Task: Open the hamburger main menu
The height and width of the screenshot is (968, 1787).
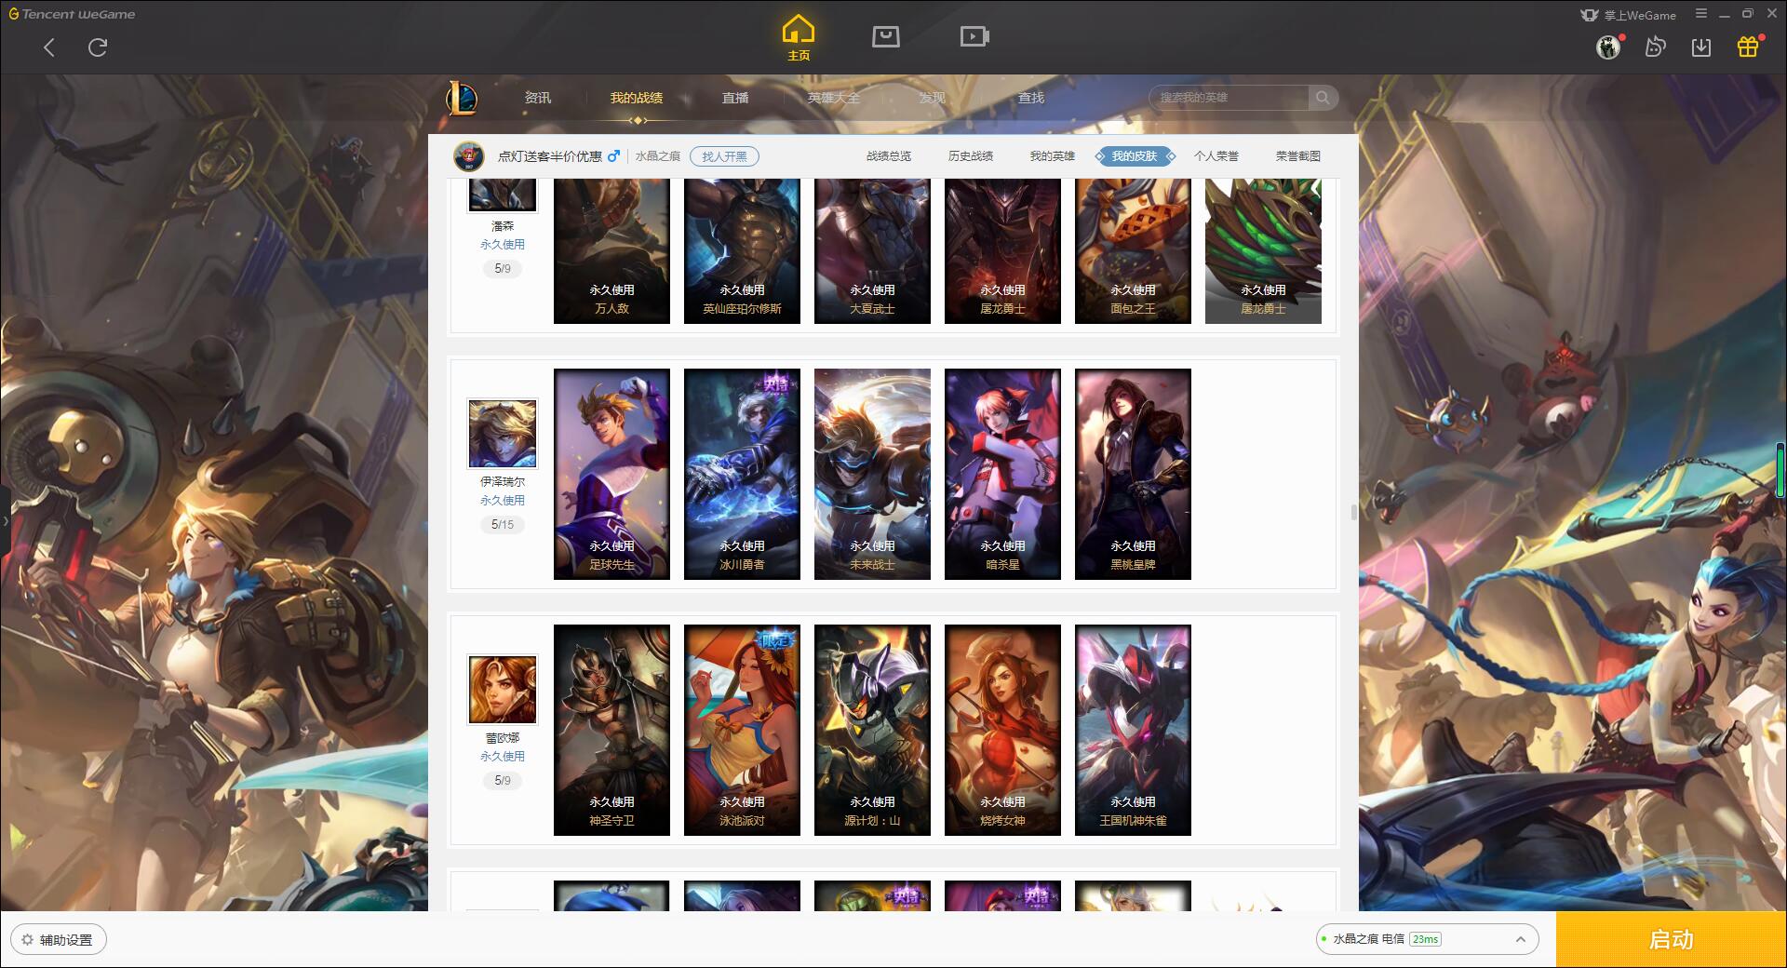Action: tap(1701, 14)
